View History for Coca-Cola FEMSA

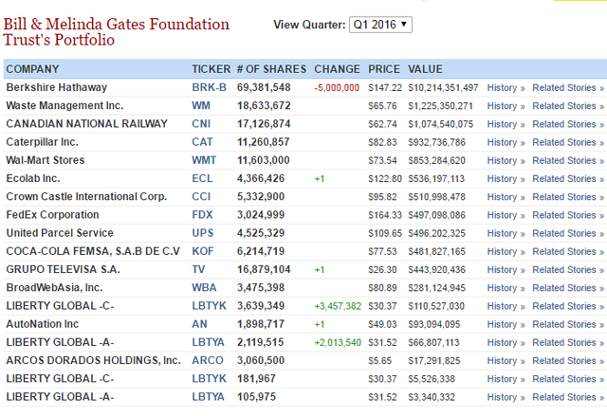tap(506, 251)
